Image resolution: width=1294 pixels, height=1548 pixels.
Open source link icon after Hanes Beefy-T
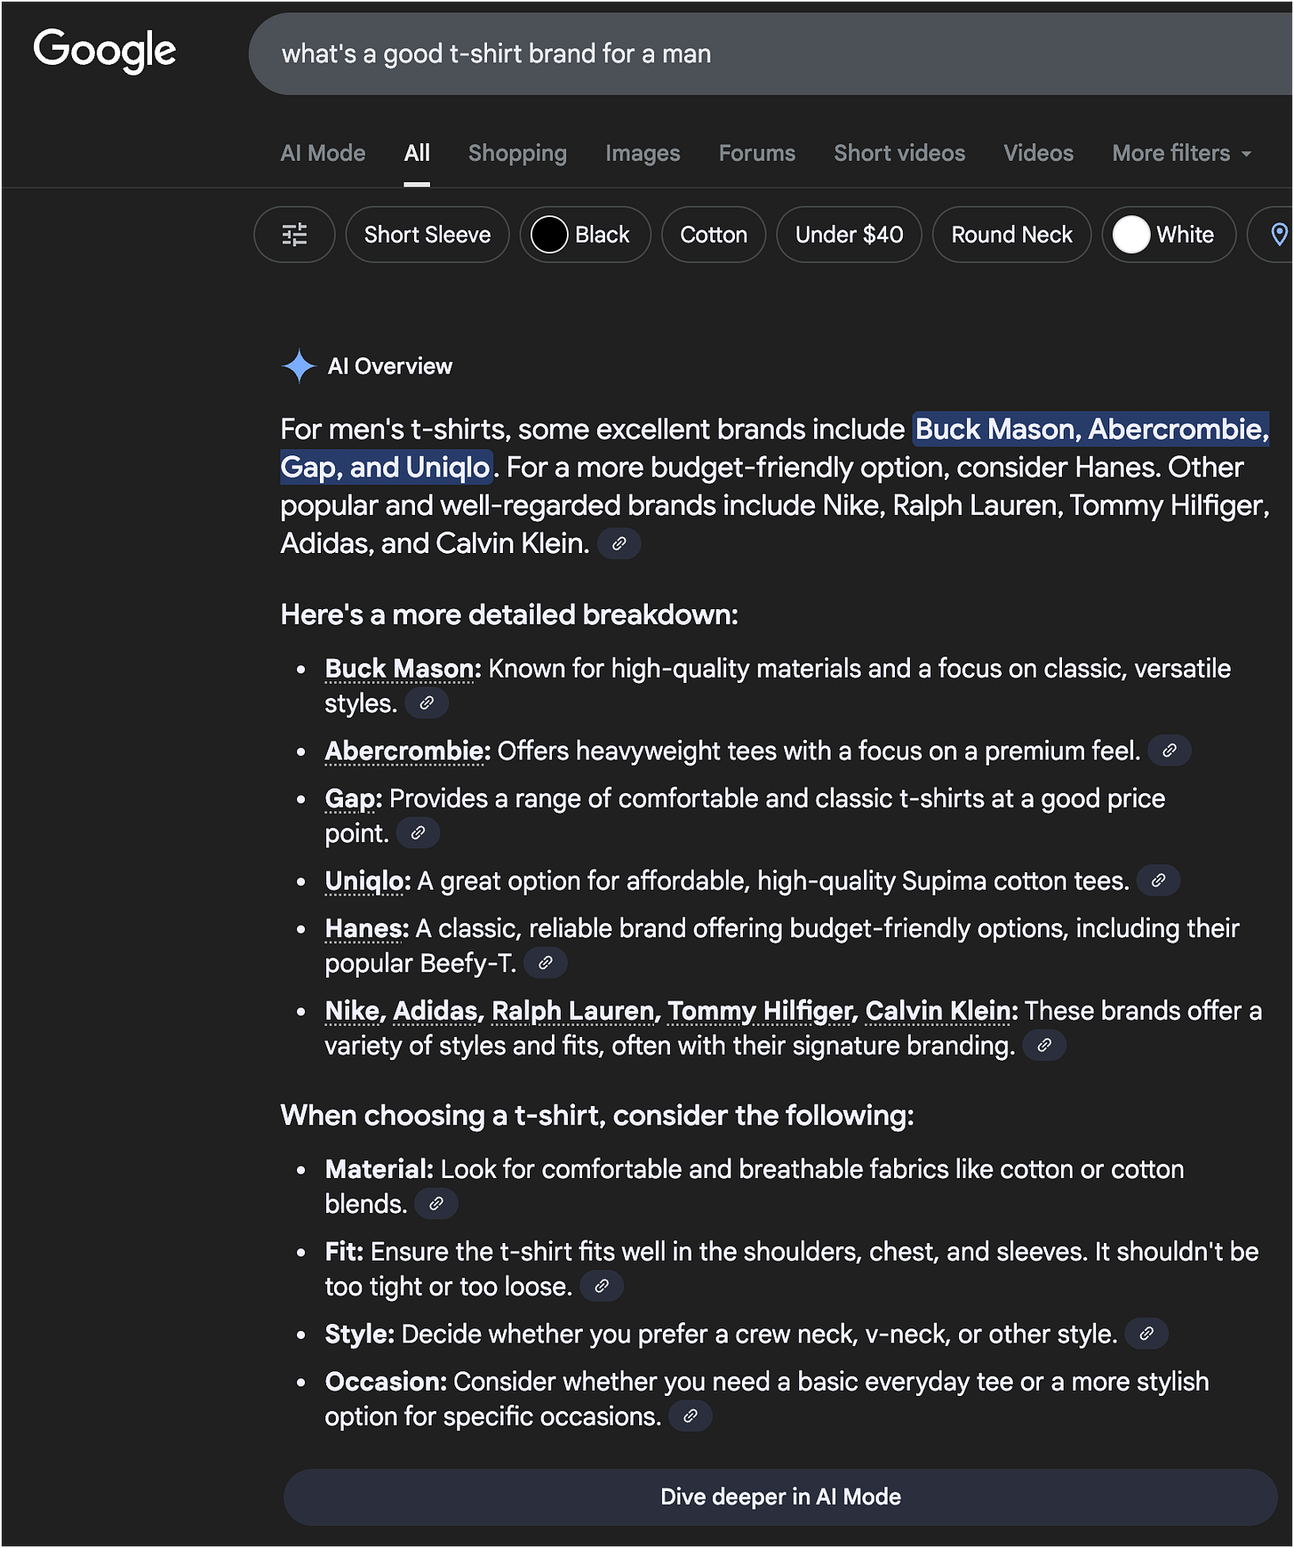tap(546, 963)
